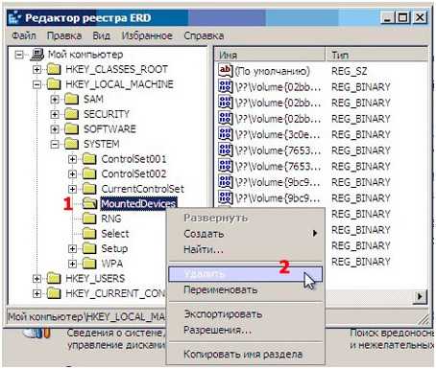Viewport: 436px width, 369px height.
Task: Click the ControlSet002 folder icon
Action: tap(89, 173)
